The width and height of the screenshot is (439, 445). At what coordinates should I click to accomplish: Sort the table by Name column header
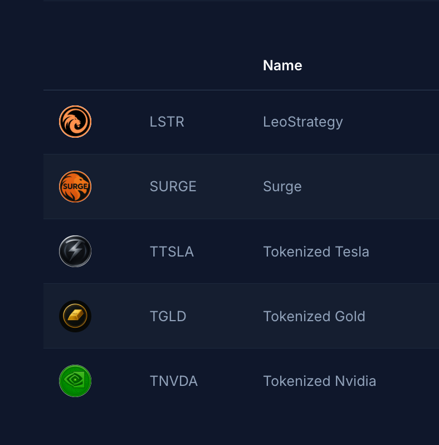[x=282, y=65]
